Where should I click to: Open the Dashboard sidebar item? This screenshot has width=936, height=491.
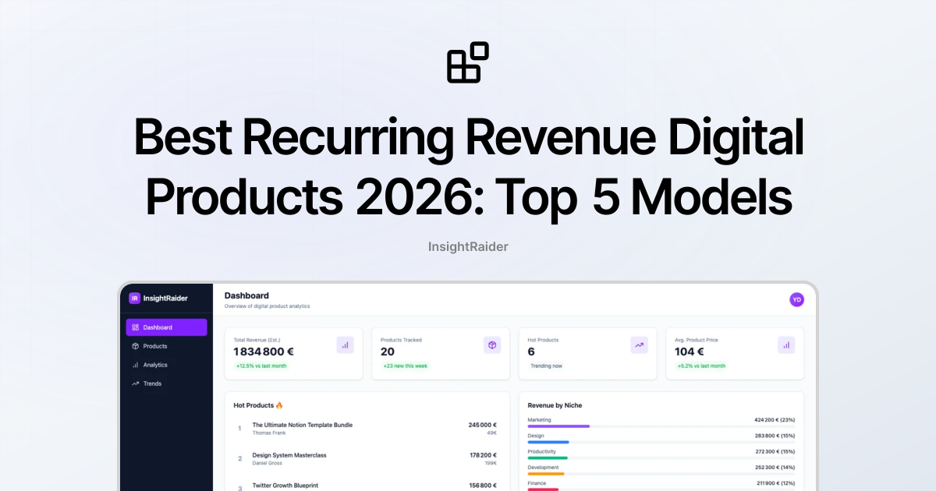tap(166, 327)
